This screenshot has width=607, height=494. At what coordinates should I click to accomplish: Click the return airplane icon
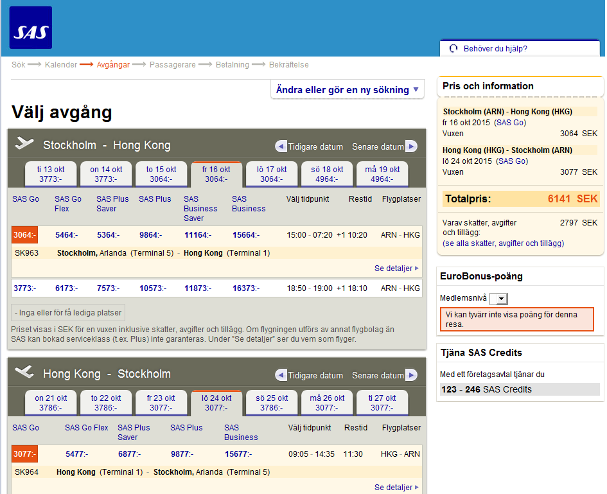[24, 373]
